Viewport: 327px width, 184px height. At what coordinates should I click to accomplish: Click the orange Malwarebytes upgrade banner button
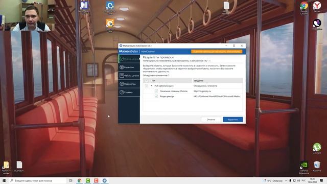point(217,52)
